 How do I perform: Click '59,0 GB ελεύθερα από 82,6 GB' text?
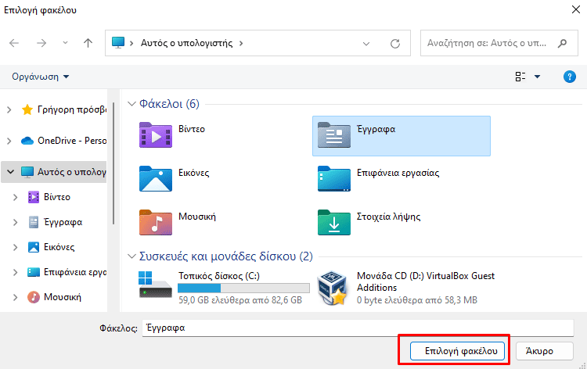(240, 300)
